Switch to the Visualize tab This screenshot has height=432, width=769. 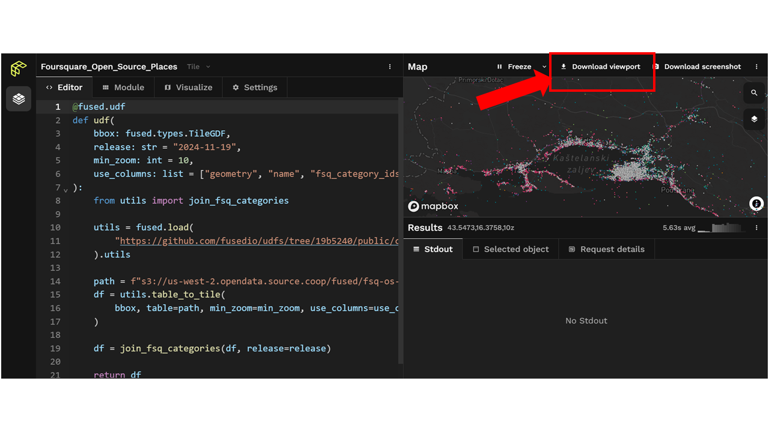click(x=188, y=88)
